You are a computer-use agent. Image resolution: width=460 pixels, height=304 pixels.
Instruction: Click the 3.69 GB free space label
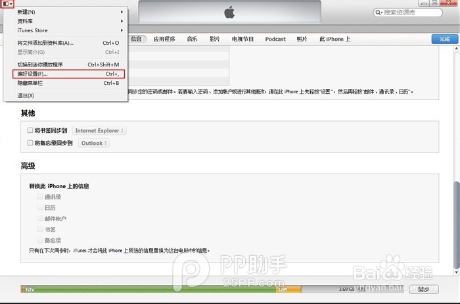point(352,289)
